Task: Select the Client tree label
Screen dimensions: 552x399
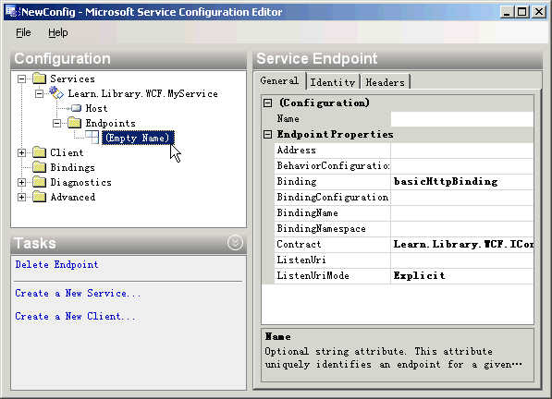Action: (x=67, y=152)
